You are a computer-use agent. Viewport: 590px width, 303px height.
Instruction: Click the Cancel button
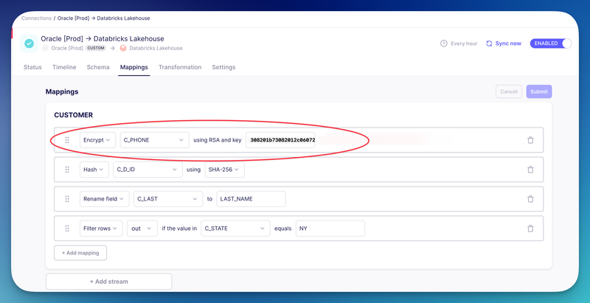pos(509,91)
